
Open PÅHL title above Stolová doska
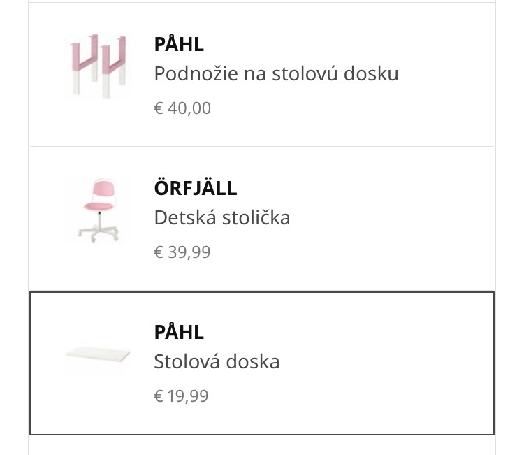coord(179,333)
